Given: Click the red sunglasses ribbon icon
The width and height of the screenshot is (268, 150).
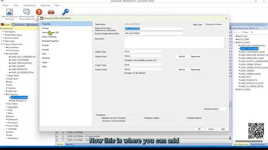Looking at the screenshot, I should (x=51, y=12).
